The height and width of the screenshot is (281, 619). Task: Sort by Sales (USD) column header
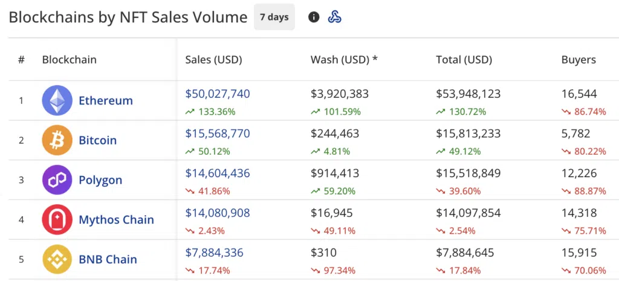click(213, 60)
